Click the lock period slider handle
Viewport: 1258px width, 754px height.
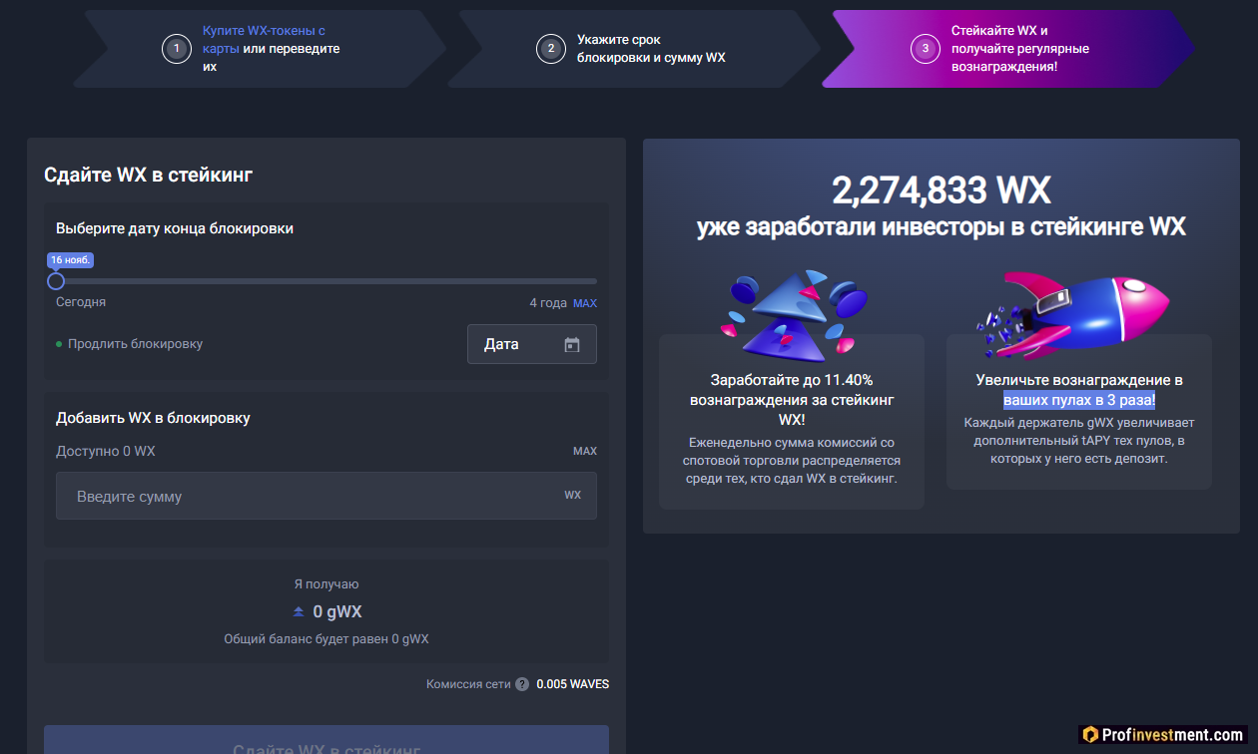pyautogui.click(x=56, y=281)
